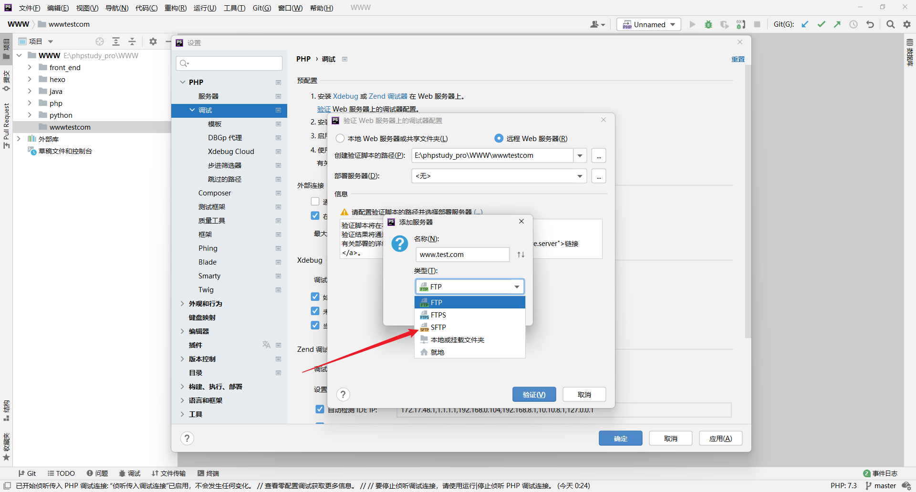
Task: Open the Terminal tool window
Action: 208,473
